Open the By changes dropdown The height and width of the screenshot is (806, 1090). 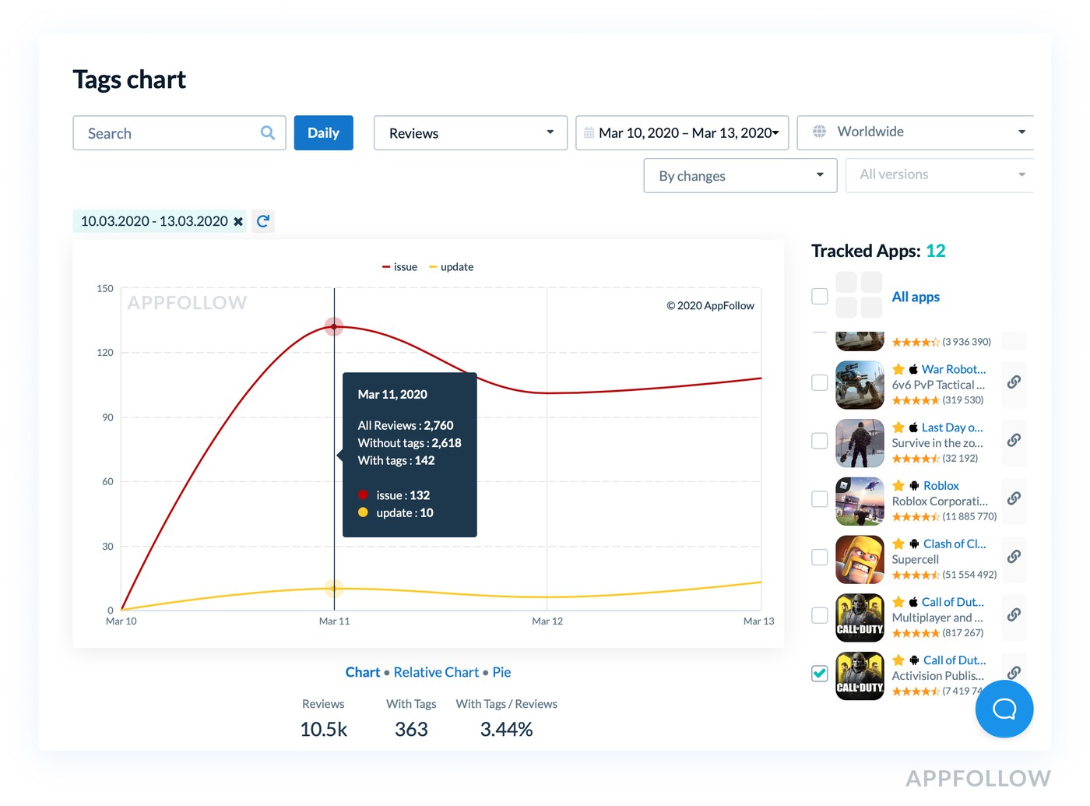pyautogui.click(x=740, y=176)
